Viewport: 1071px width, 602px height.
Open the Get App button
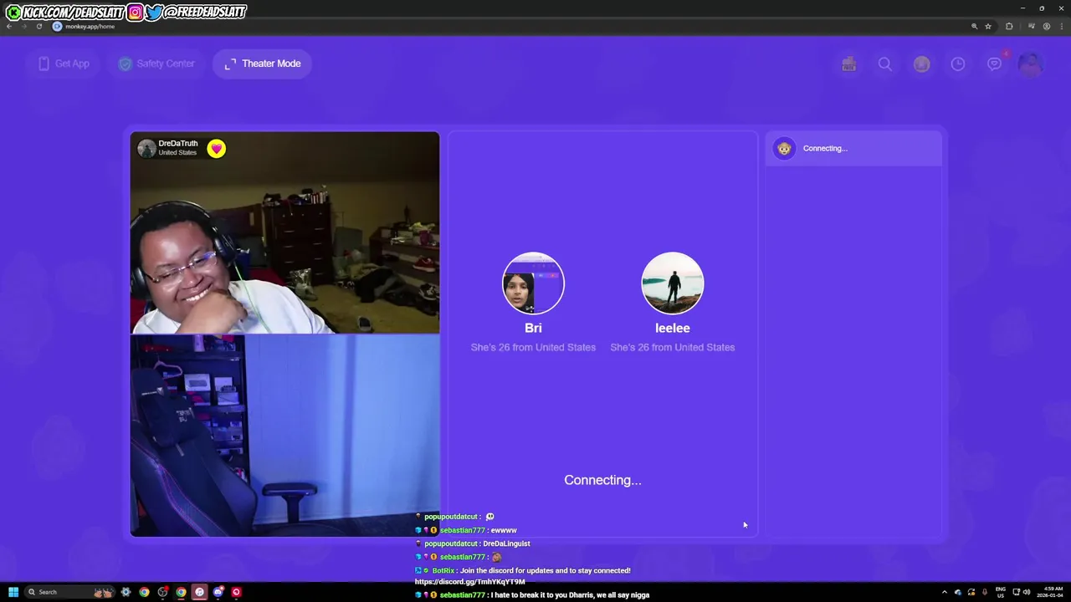coord(64,64)
